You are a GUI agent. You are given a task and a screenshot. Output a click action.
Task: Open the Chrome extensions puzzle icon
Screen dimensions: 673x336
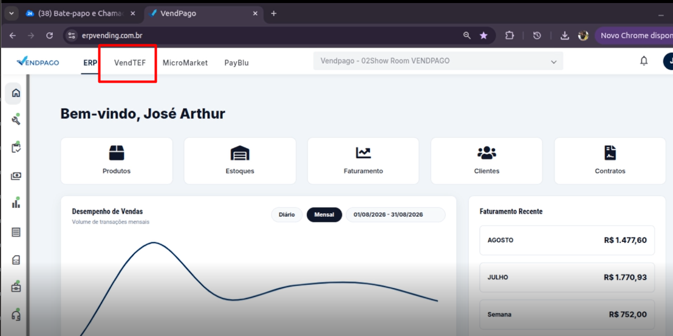pos(510,36)
